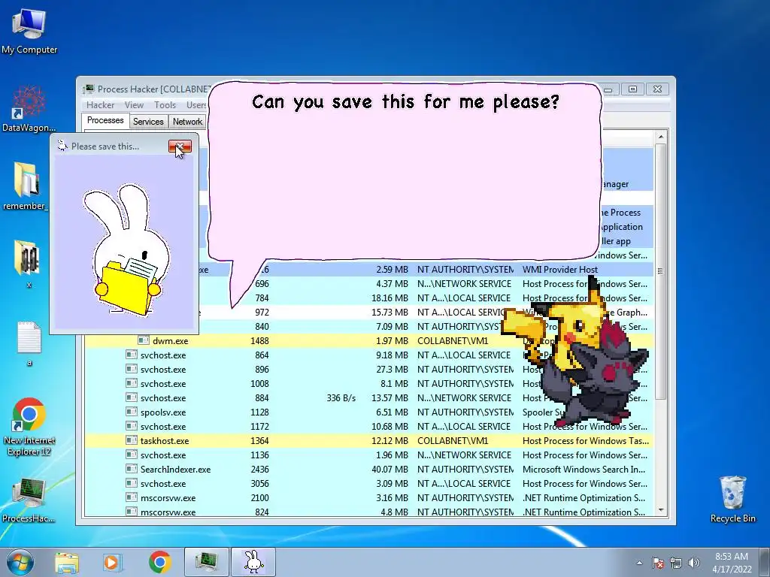Image resolution: width=770 pixels, height=577 pixels.
Task: Minimize the Process Hacker window
Action: click(608, 89)
